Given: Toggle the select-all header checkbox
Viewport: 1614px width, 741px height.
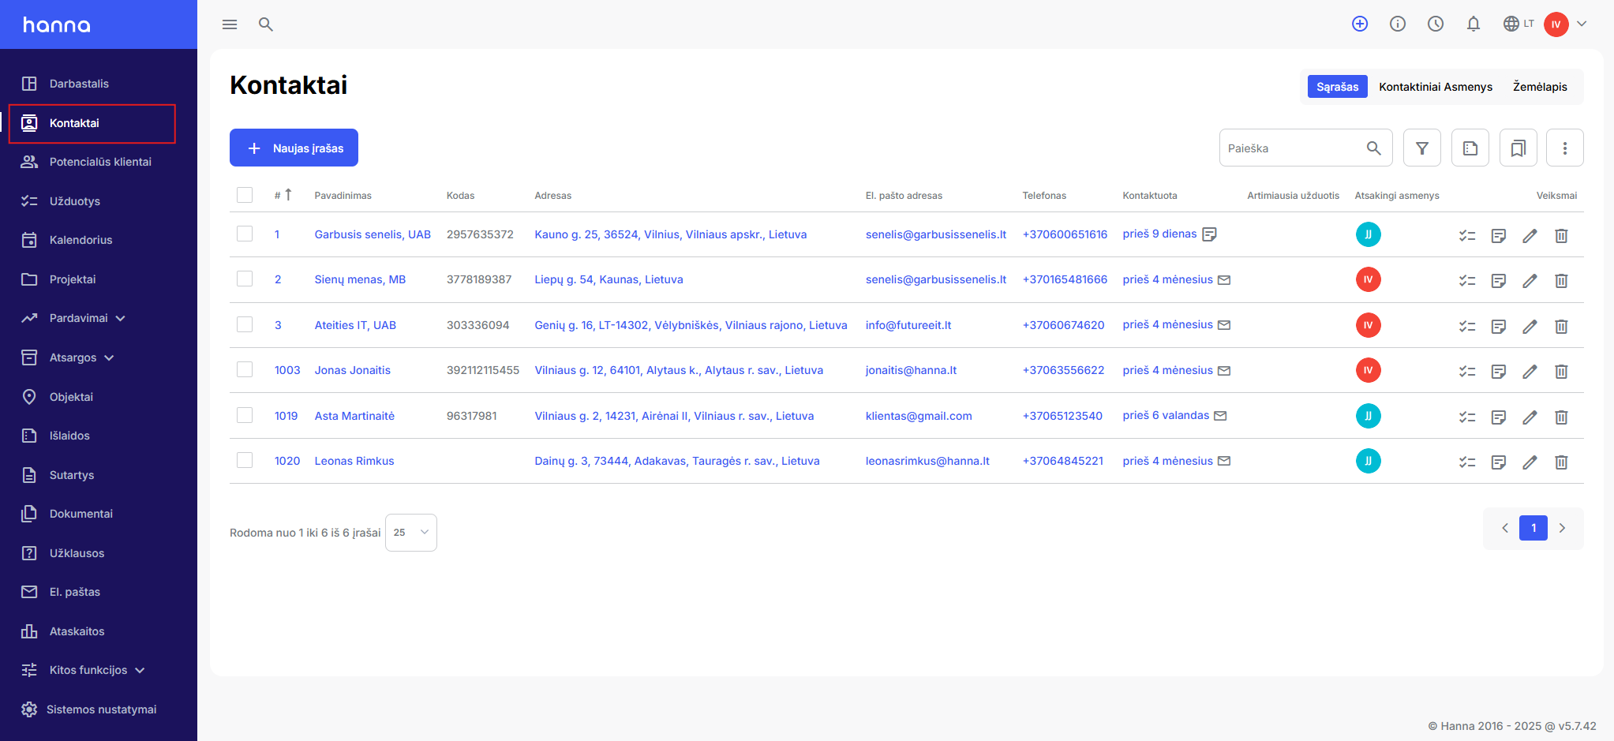Looking at the screenshot, I should (245, 195).
